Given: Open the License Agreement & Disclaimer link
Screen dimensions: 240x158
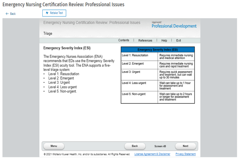Looking at the screenshot, I should pyautogui.click(x=152, y=154).
